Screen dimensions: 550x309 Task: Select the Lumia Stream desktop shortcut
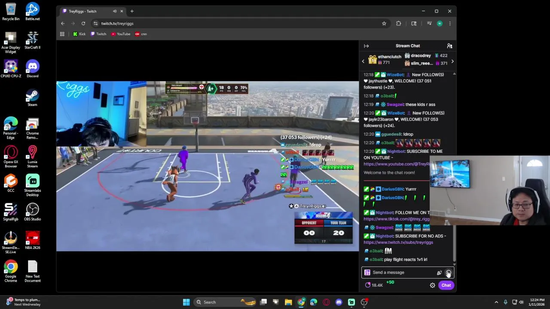(32, 157)
